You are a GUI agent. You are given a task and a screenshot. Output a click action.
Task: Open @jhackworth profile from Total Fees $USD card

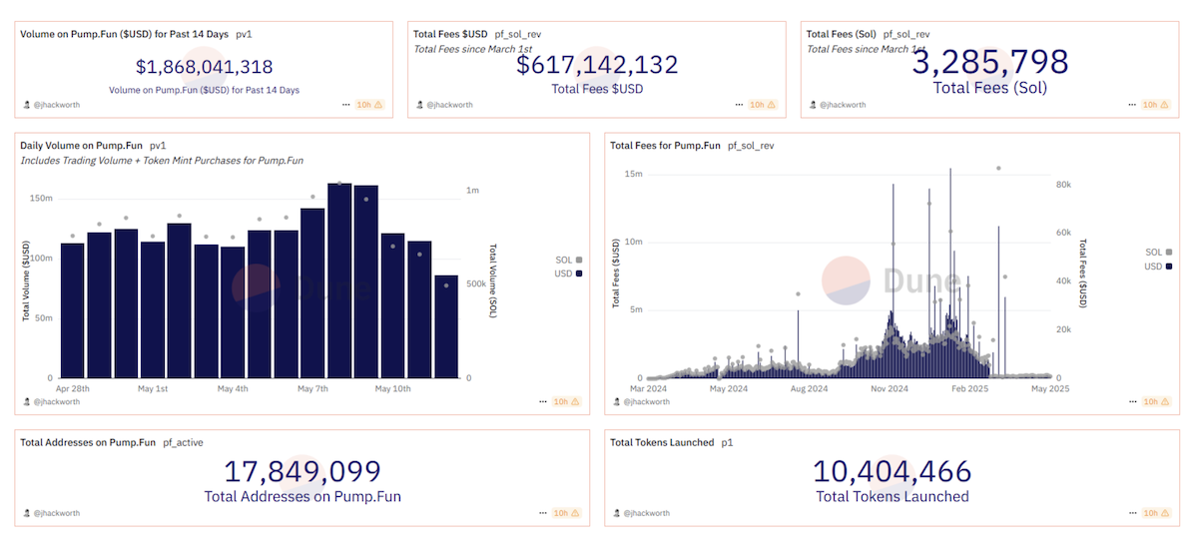tap(449, 104)
